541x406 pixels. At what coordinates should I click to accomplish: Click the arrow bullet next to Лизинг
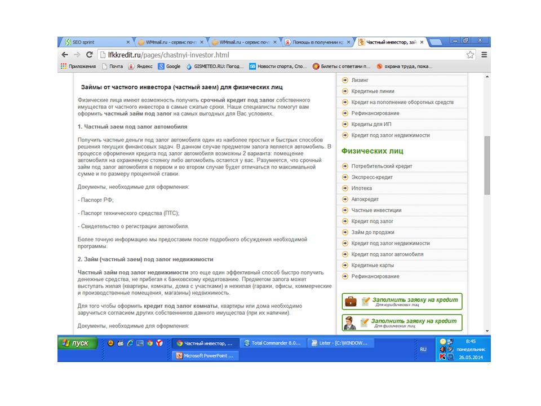345,80
